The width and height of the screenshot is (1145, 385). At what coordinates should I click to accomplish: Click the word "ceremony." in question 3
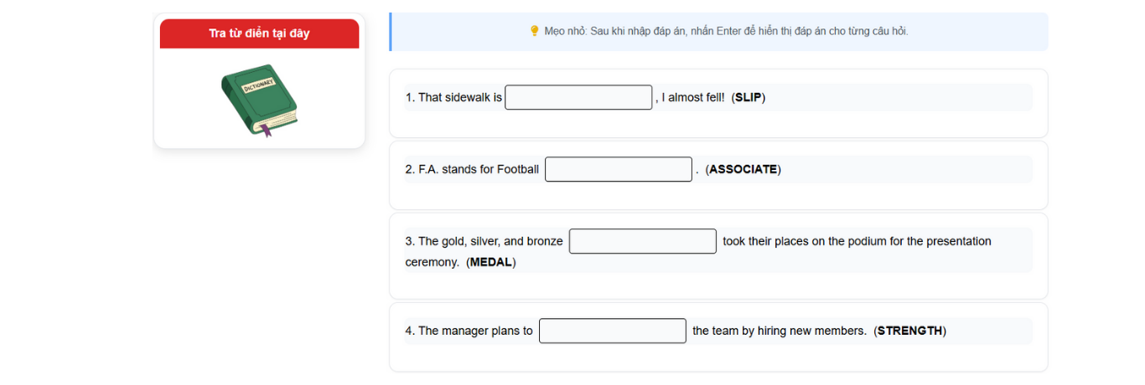[432, 262]
